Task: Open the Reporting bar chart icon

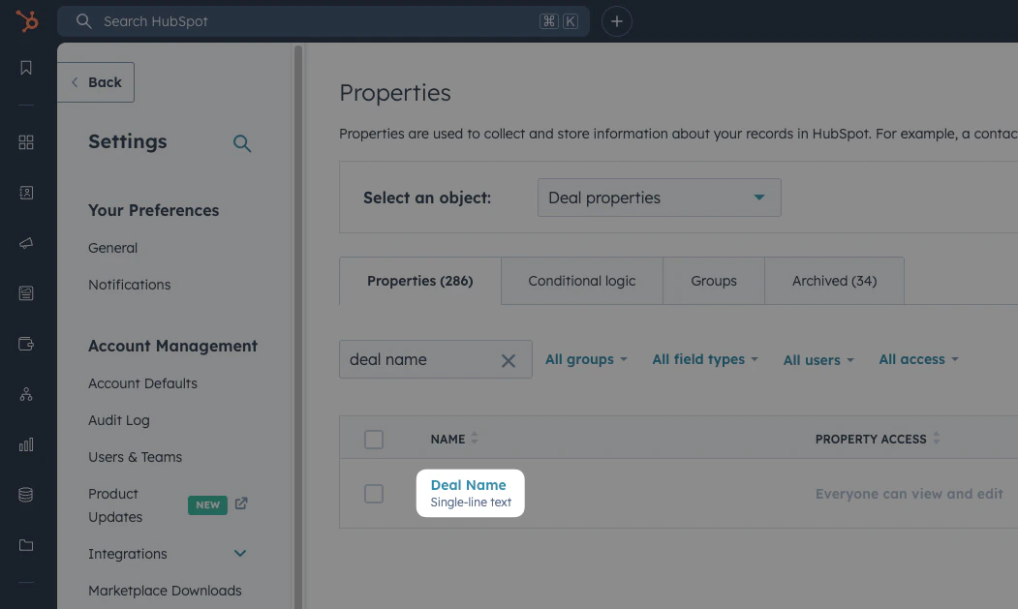Action: pyautogui.click(x=26, y=444)
